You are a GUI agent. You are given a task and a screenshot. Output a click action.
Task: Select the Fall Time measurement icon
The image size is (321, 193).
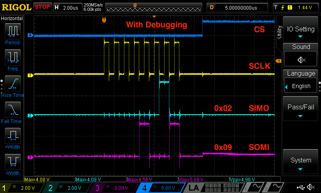pyautogui.click(x=13, y=110)
